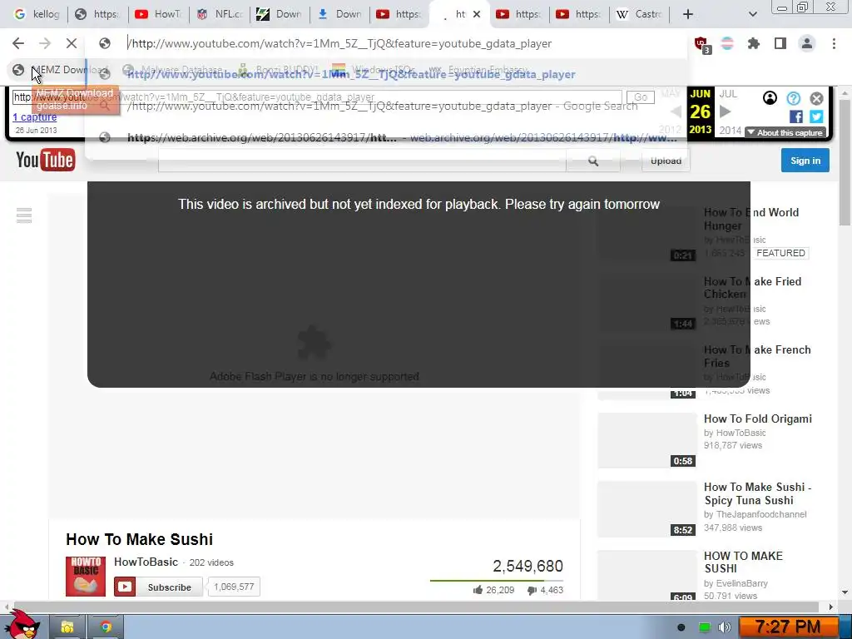
Task: Switch to the Castro Wikipedia tab
Action: (x=638, y=14)
